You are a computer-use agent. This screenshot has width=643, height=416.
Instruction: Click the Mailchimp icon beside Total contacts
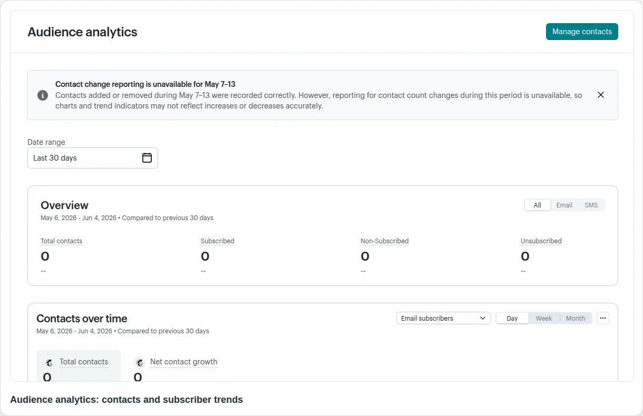[x=49, y=362]
